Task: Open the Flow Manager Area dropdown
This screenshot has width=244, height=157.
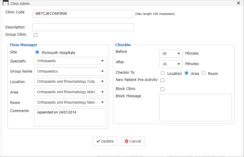Action: (x=70, y=92)
